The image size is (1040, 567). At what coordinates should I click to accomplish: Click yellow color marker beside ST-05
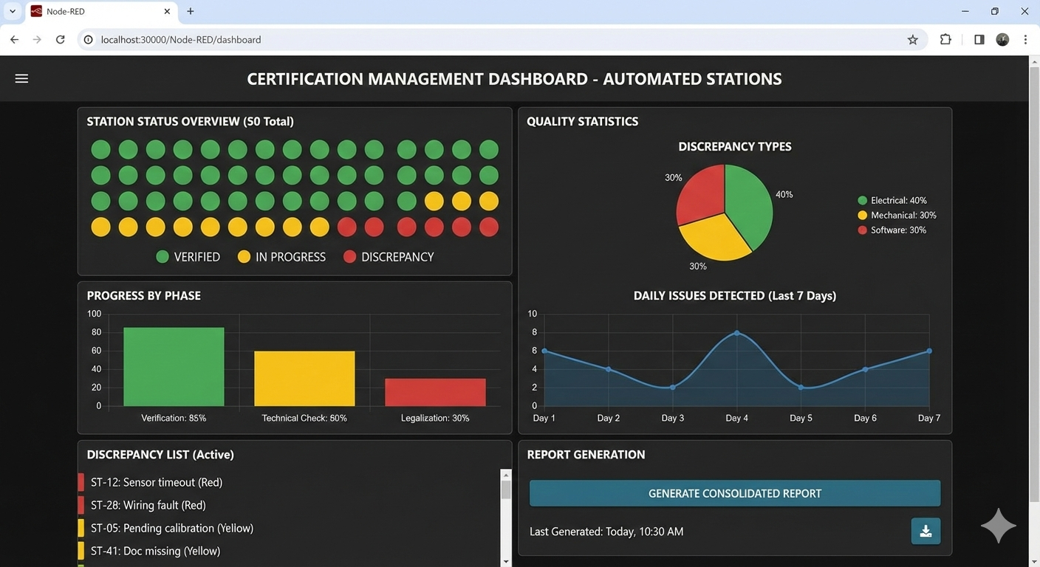81,528
